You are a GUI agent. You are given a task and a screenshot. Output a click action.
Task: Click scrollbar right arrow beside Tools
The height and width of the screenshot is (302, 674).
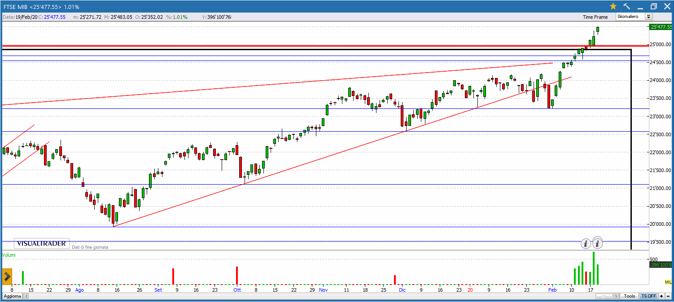coord(616,296)
